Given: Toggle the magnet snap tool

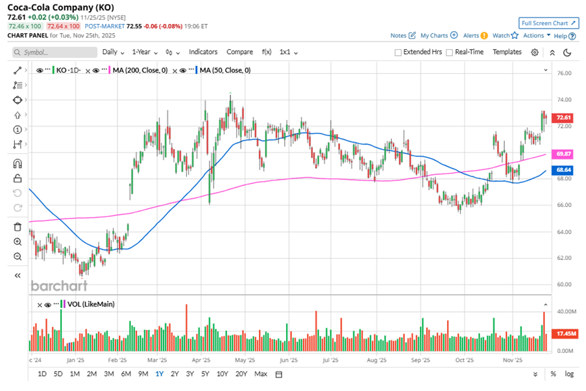Looking at the screenshot, I should [17, 163].
